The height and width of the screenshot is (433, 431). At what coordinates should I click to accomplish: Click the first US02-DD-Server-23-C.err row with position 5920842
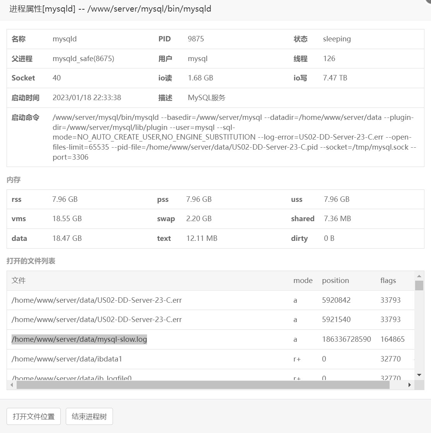pos(210,300)
